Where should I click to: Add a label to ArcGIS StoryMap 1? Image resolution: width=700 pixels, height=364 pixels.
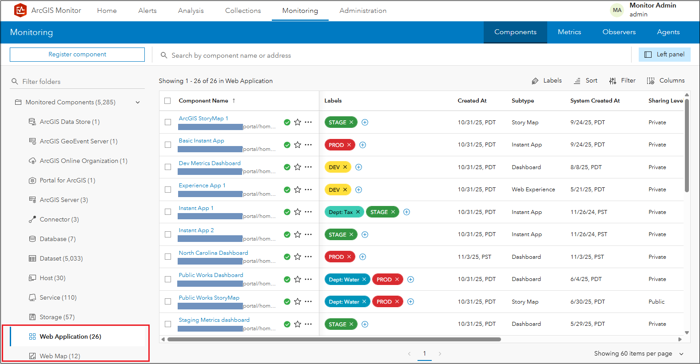click(x=365, y=122)
